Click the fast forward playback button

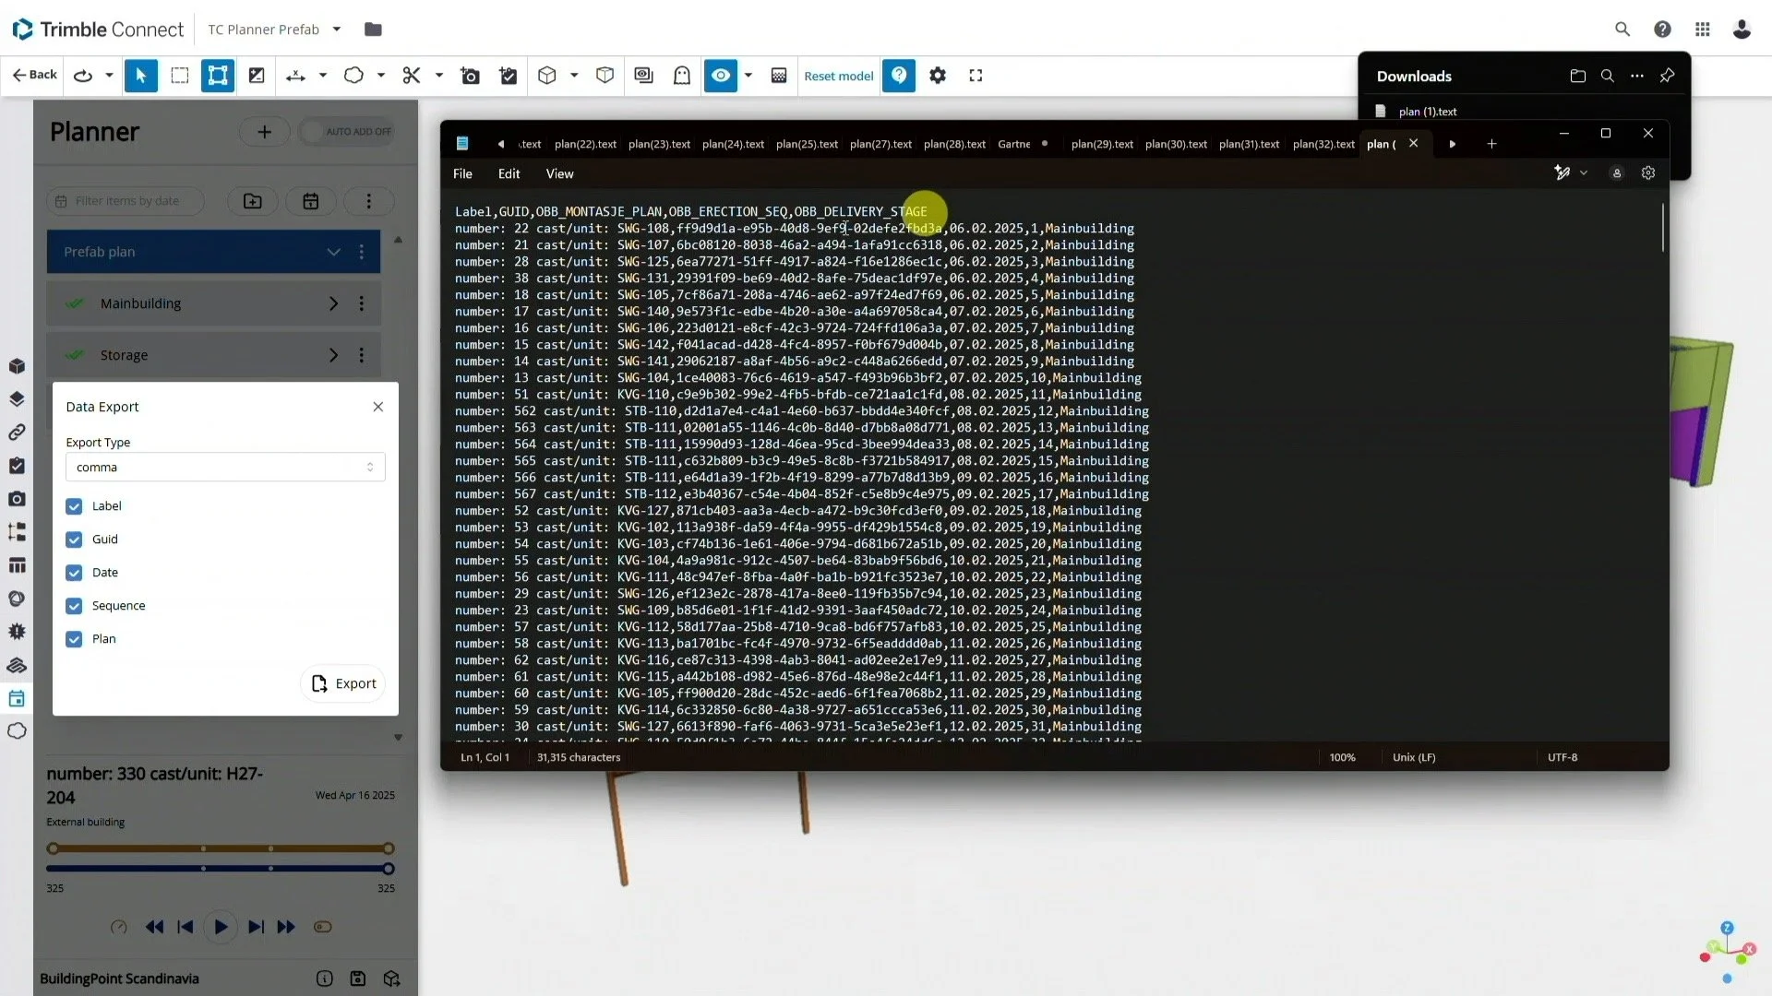(x=286, y=927)
